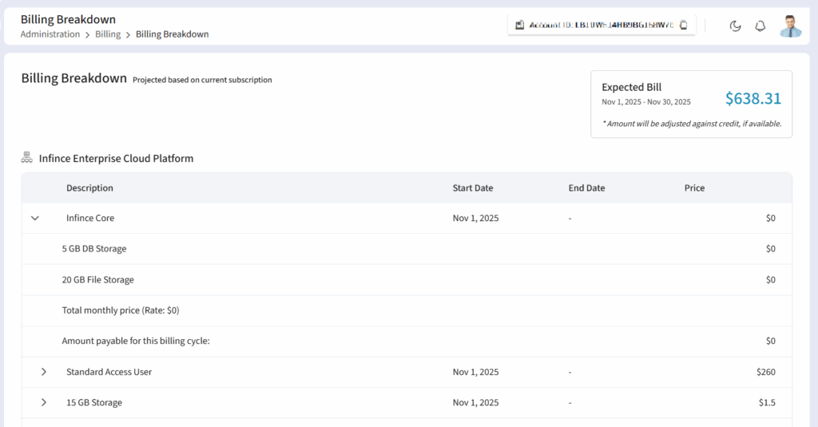Toggle dark mode with the moon icon

(736, 26)
